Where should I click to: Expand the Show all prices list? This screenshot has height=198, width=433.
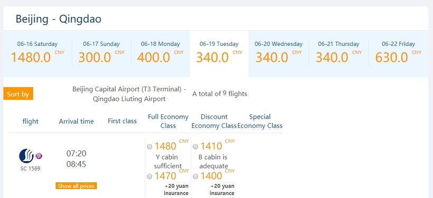(x=76, y=186)
